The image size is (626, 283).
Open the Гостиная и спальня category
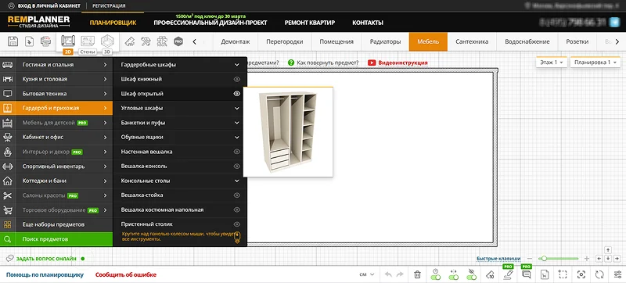[56, 65]
